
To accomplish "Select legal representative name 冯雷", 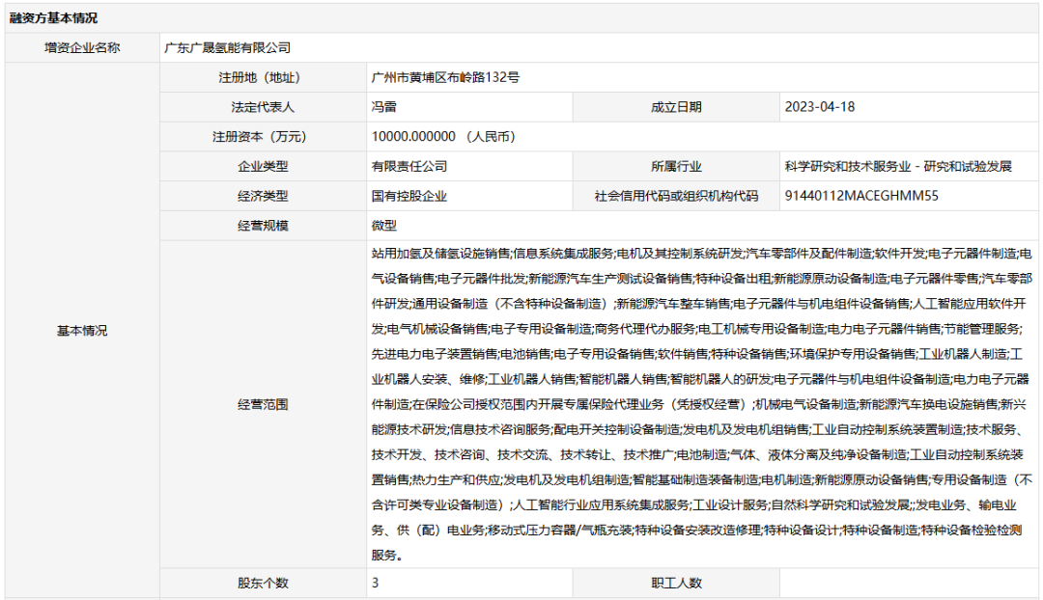I will pos(383,107).
